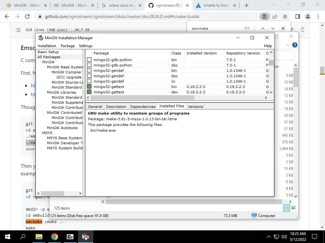
Task: Go back using browser back arrow
Action: [7, 16]
